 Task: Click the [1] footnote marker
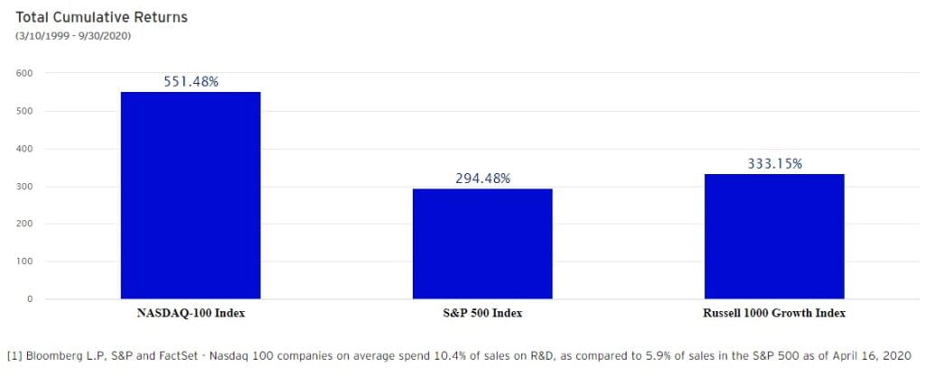coord(14,353)
